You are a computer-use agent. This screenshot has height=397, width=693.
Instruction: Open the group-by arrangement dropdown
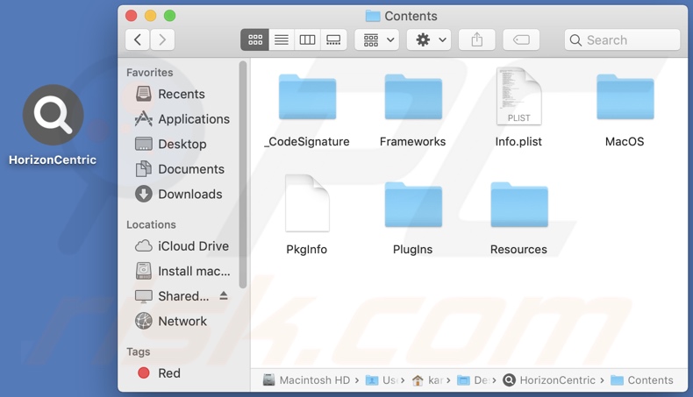click(377, 39)
